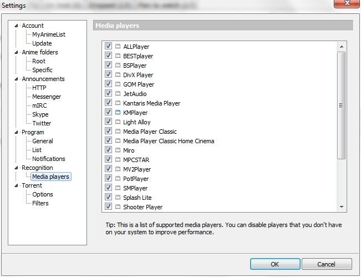Screen dimensions: 361x277
Task: Collapse the Program tree node
Action: pyautogui.click(x=16, y=132)
